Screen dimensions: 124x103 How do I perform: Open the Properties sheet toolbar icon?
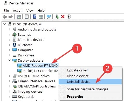[x=26, y=17]
